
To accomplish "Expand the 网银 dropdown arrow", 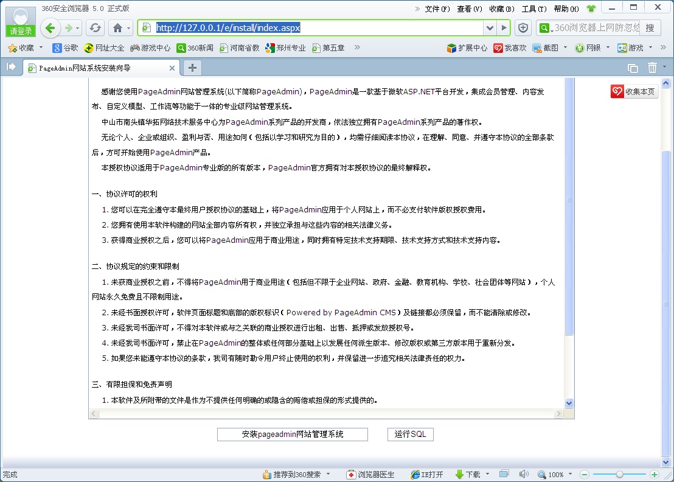I will point(608,47).
